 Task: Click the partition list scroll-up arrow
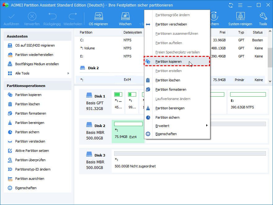click(270, 31)
